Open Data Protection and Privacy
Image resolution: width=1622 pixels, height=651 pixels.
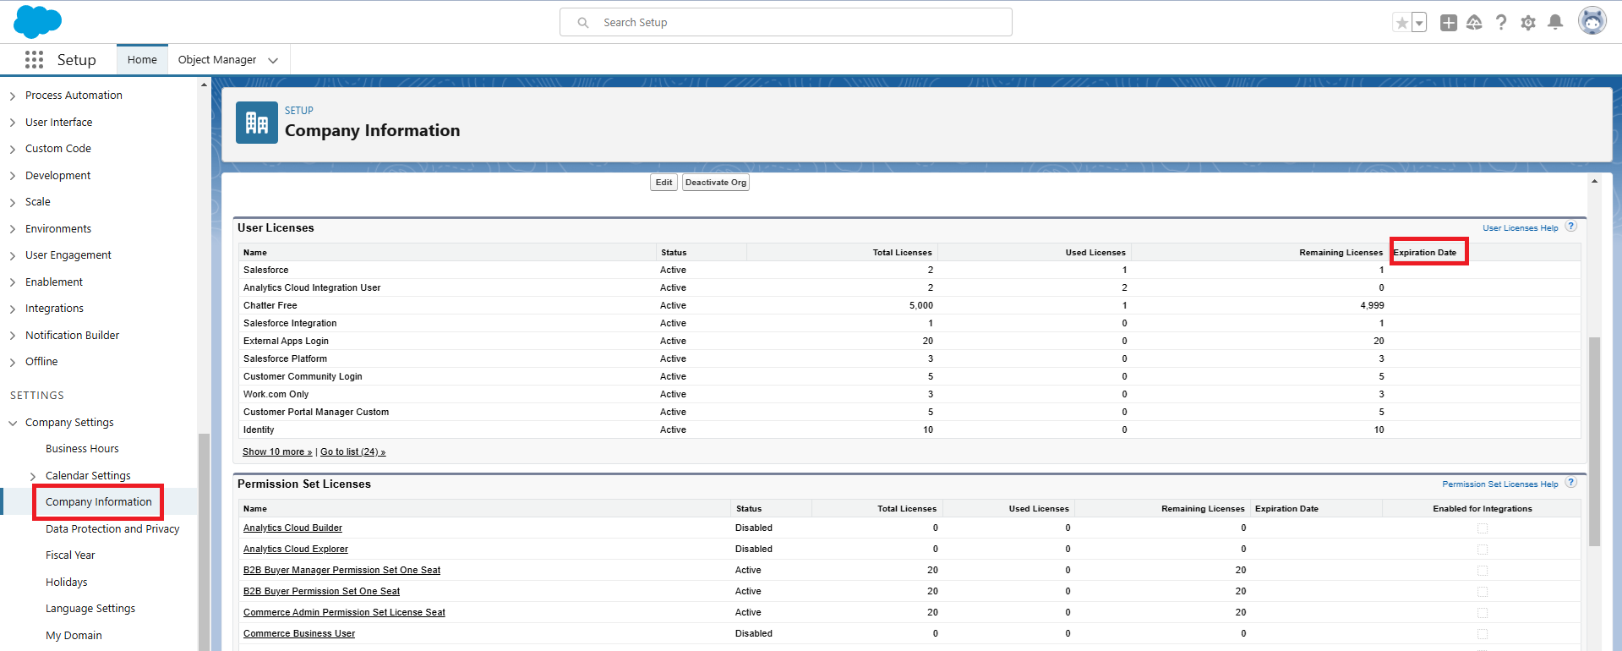click(112, 529)
